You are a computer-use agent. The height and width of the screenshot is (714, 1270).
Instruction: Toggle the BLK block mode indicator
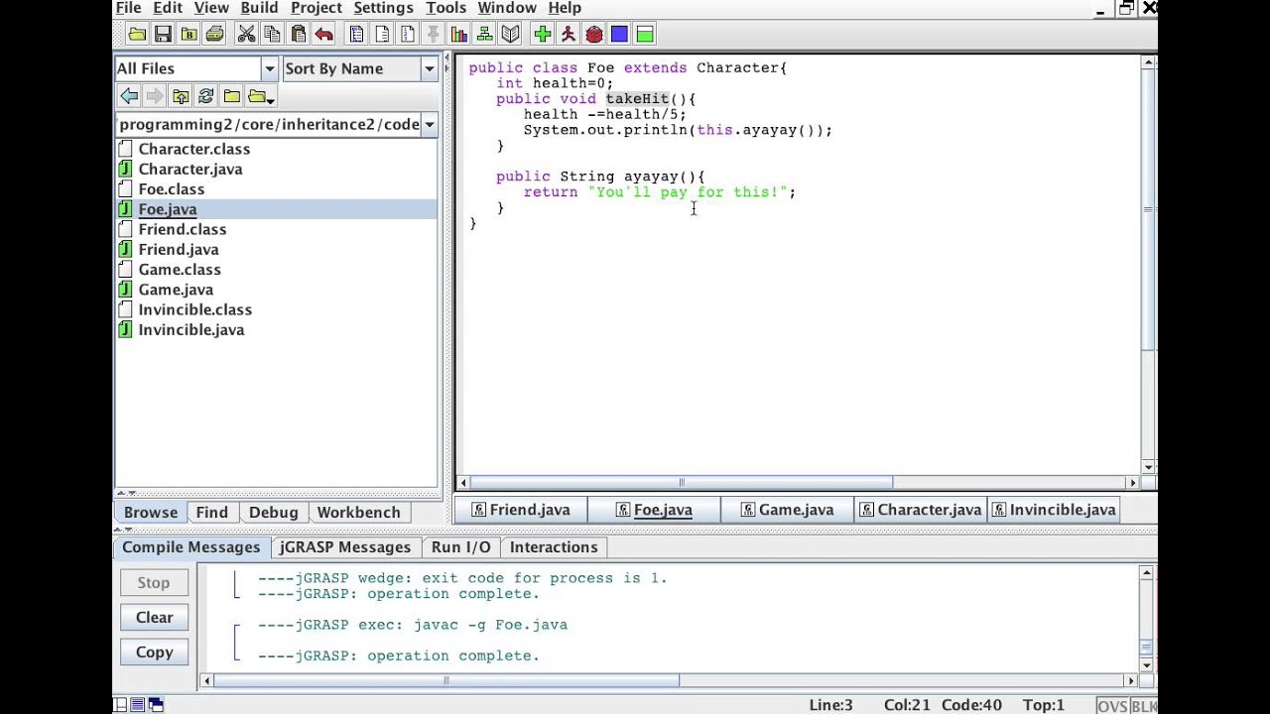coord(1144,706)
